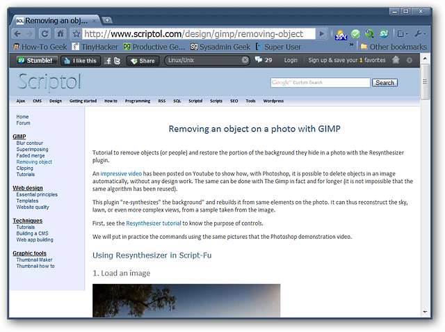Open the Programming item in the site menu

pyautogui.click(x=137, y=101)
